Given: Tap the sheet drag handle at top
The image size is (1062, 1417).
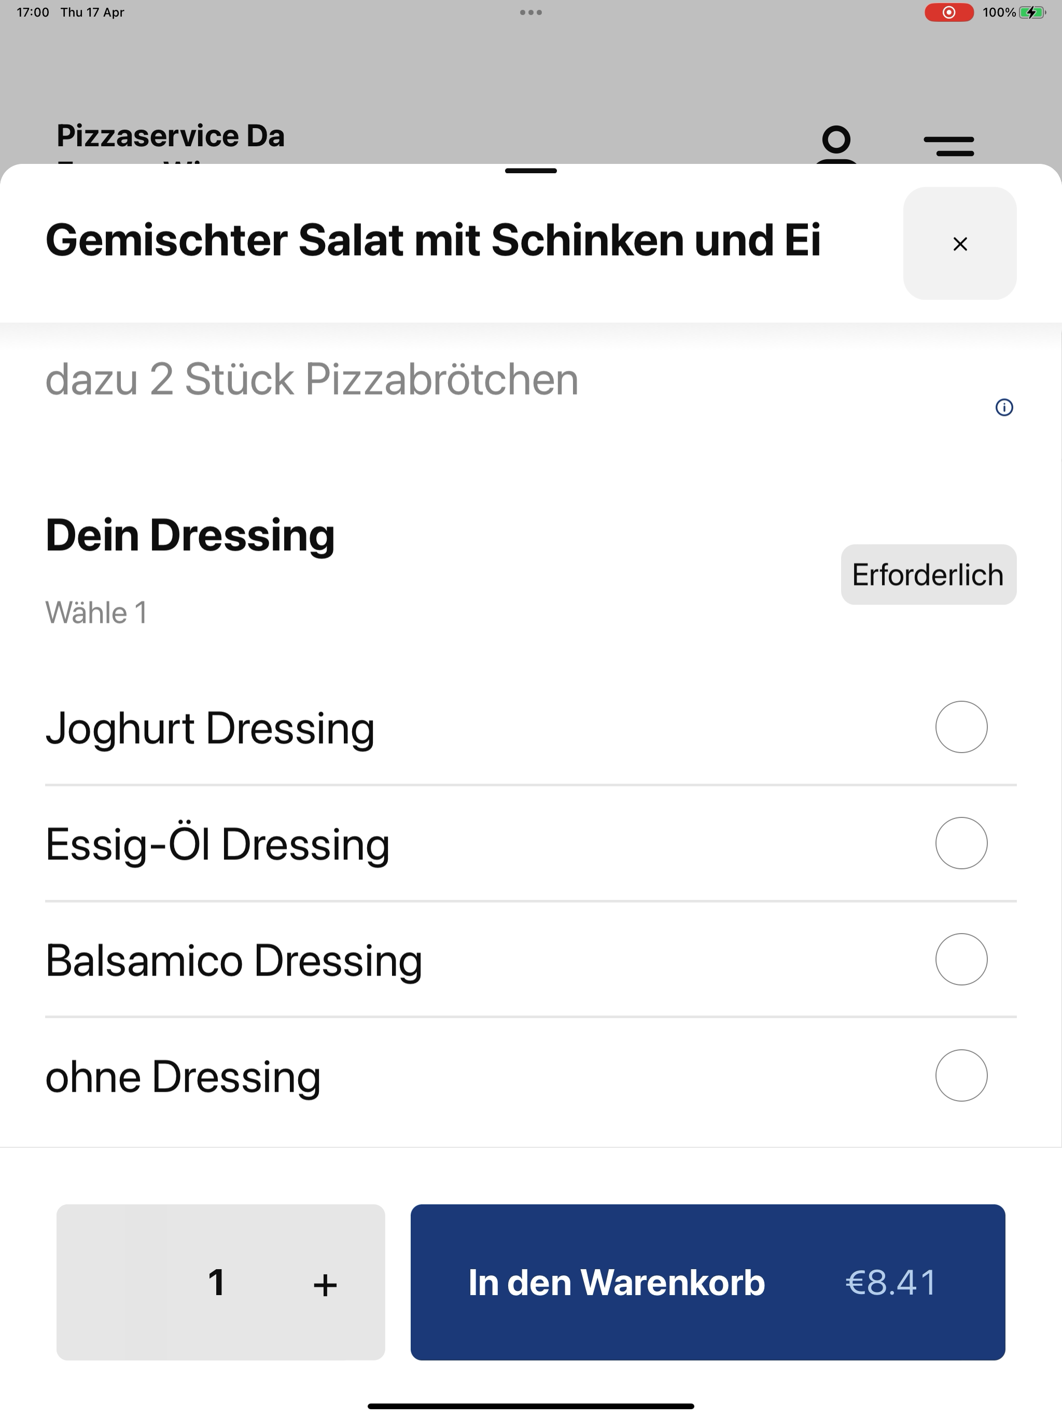Looking at the screenshot, I should coord(530,171).
